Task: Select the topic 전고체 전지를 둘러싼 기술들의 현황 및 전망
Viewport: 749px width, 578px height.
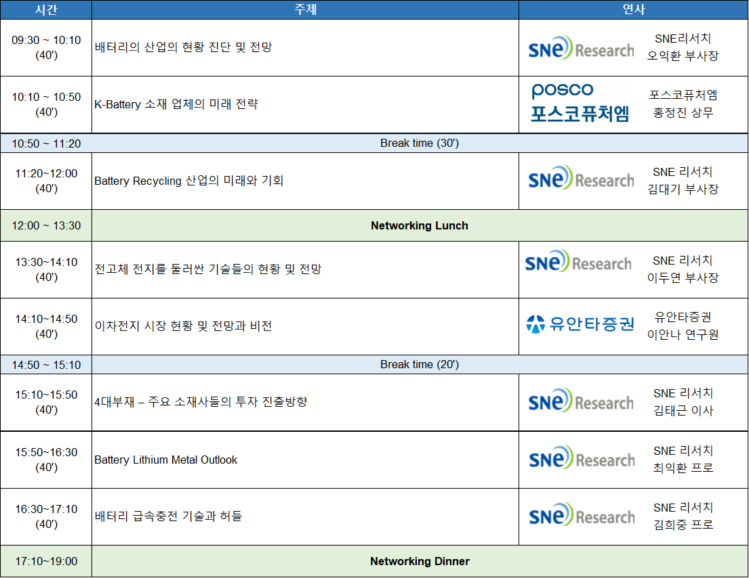Action: (x=208, y=269)
